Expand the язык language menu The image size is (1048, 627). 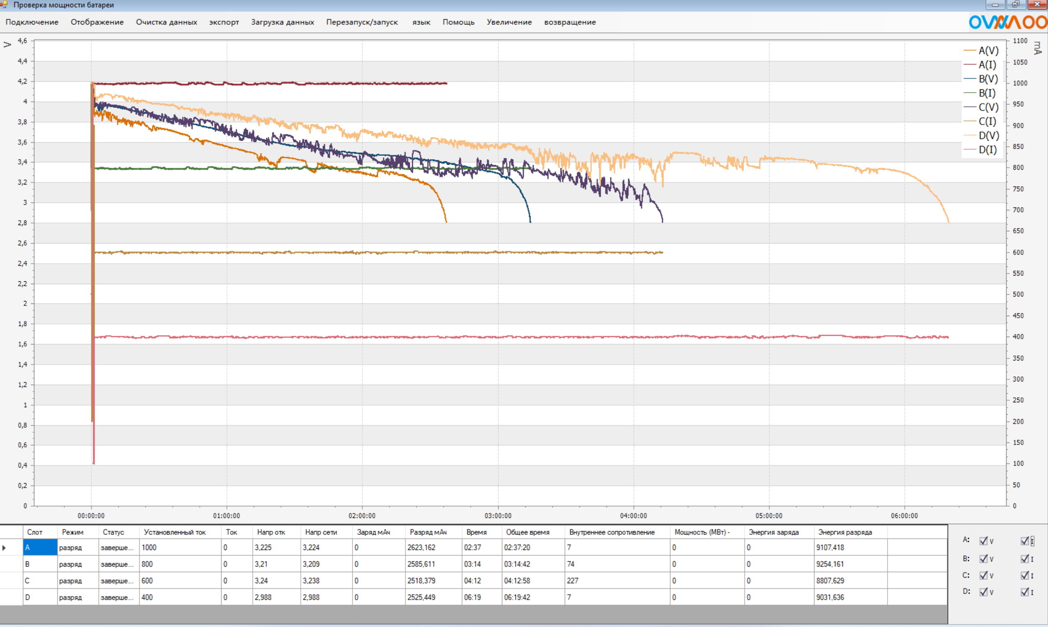coord(421,22)
